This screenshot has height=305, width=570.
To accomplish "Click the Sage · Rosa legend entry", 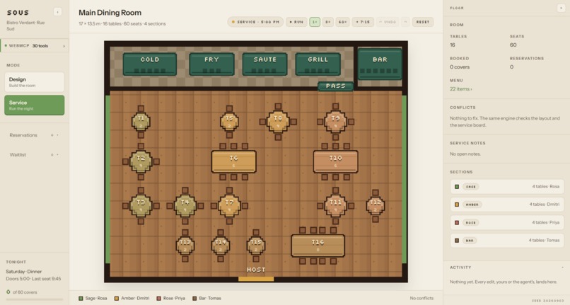I will pyautogui.click(x=93, y=298).
